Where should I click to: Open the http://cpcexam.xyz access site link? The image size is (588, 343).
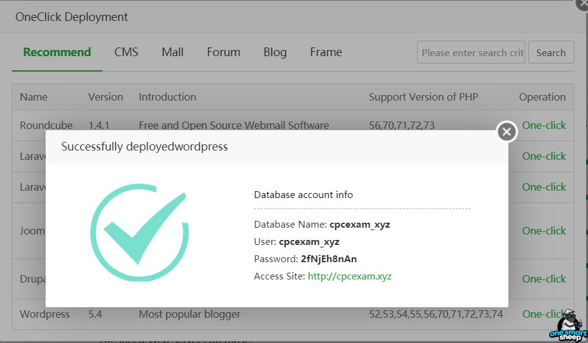(349, 276)
